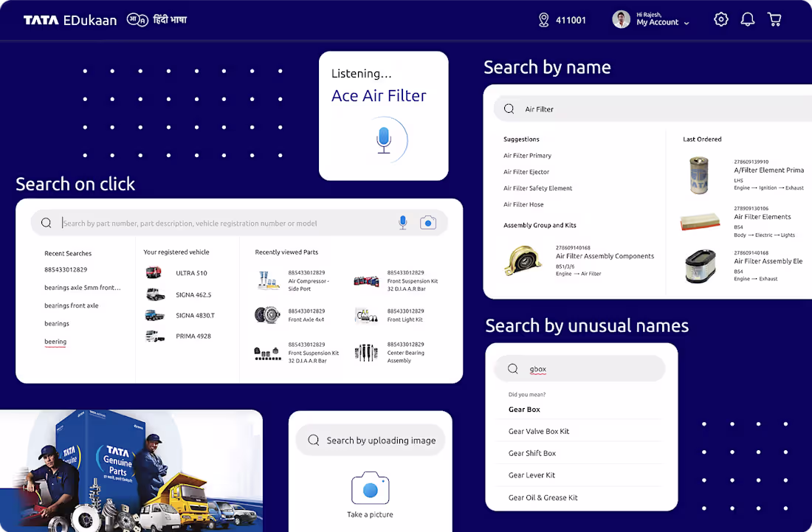The image size is (812, 532).
Task: Click the SIGNA 4830.T truck icon
Action: (x=155, y=315)
